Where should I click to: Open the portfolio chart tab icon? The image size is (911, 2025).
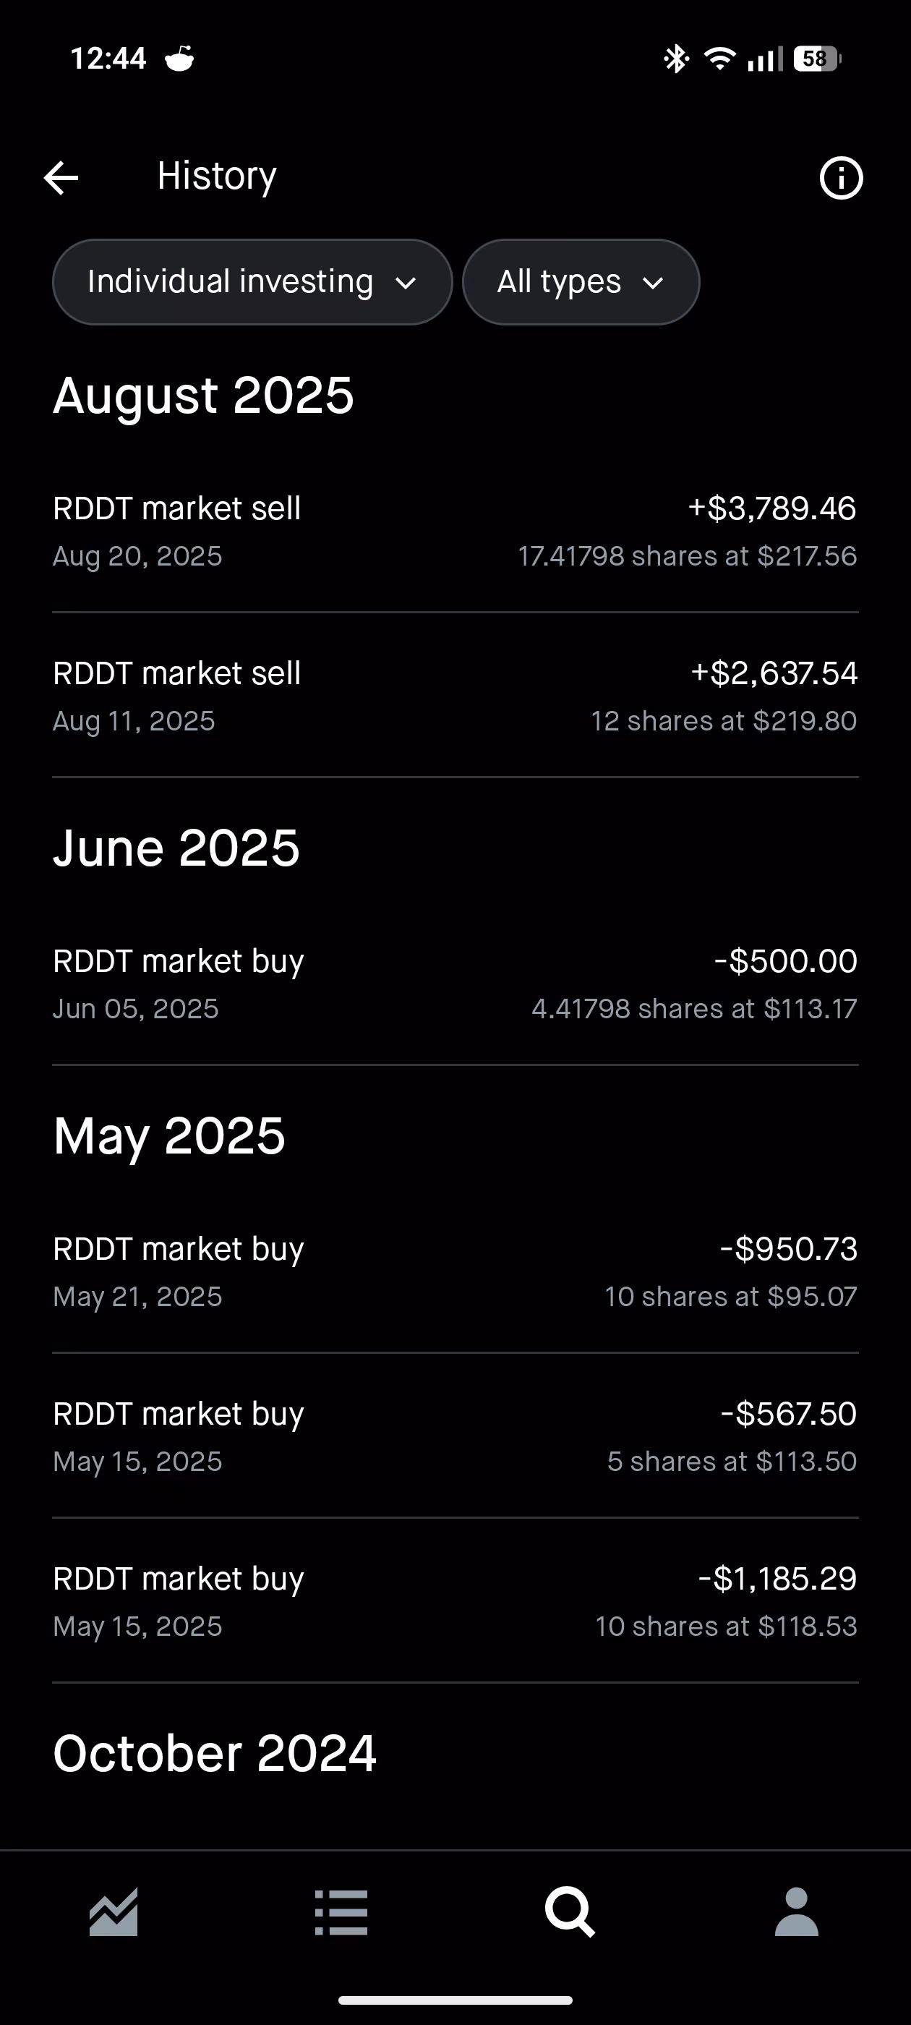click(114, 1911)
